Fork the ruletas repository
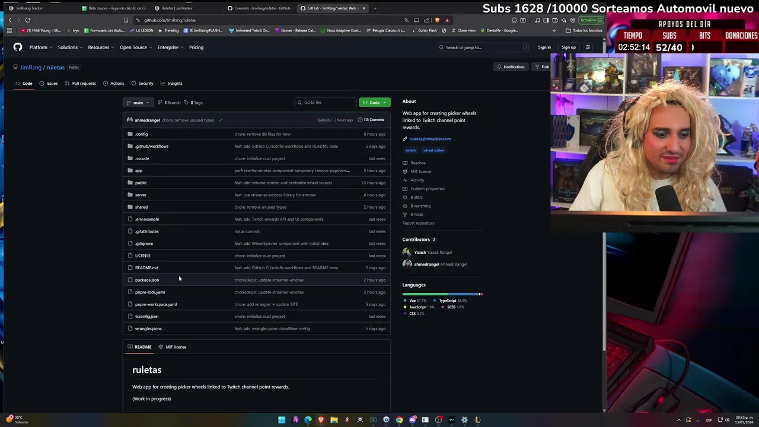This screenshot has width=759, height=427. click(542, 66)
